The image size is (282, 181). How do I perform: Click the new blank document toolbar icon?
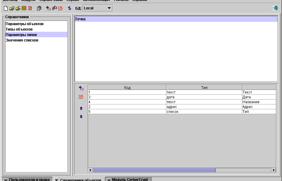coord(5,8)
